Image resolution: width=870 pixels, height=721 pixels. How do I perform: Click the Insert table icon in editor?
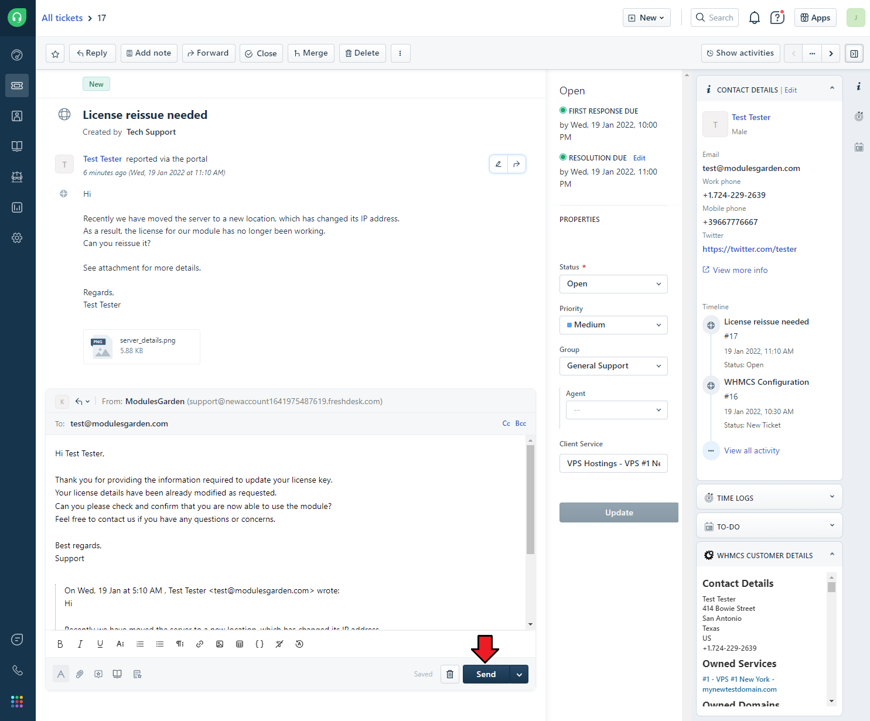[240, 644]
